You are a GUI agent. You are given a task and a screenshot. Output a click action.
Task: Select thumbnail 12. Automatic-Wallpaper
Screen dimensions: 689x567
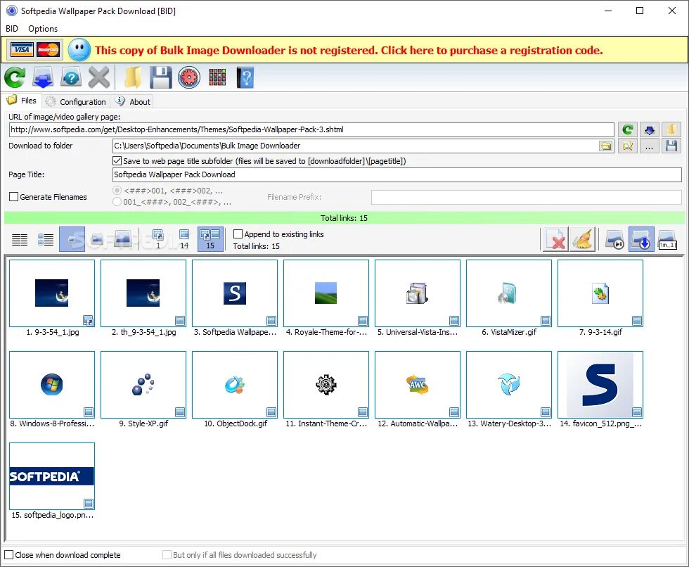pos(418,385)
